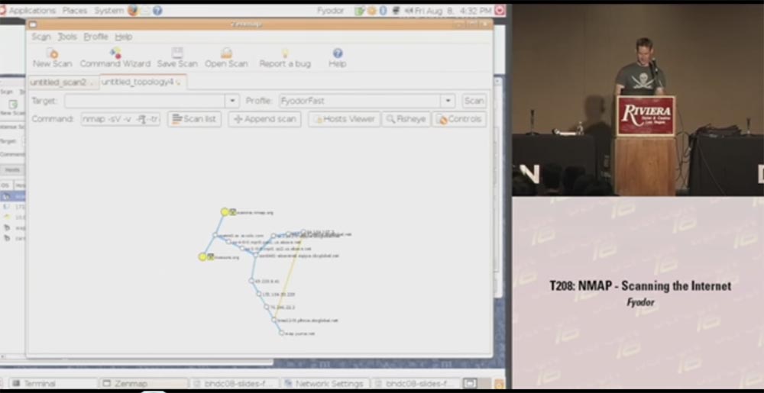Viewport: 764px width, 393px height.
Task: Close the untitled_scan2 tab with its icon
Action: tap(92, 82)
